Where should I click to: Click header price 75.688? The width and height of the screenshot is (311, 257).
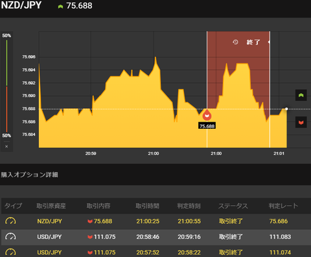[x=79, y=6]
